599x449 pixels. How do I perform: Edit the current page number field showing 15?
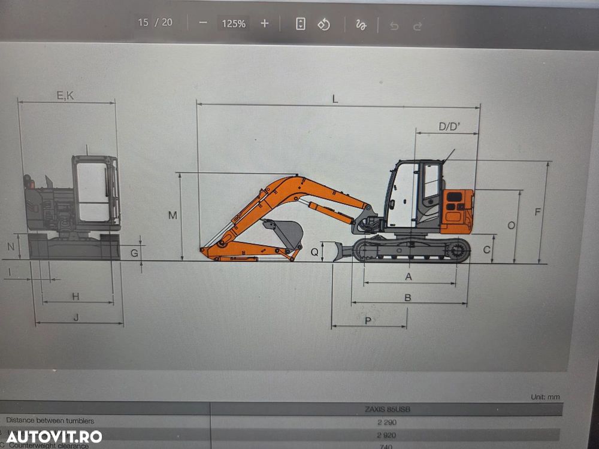(x=143, y=23)
